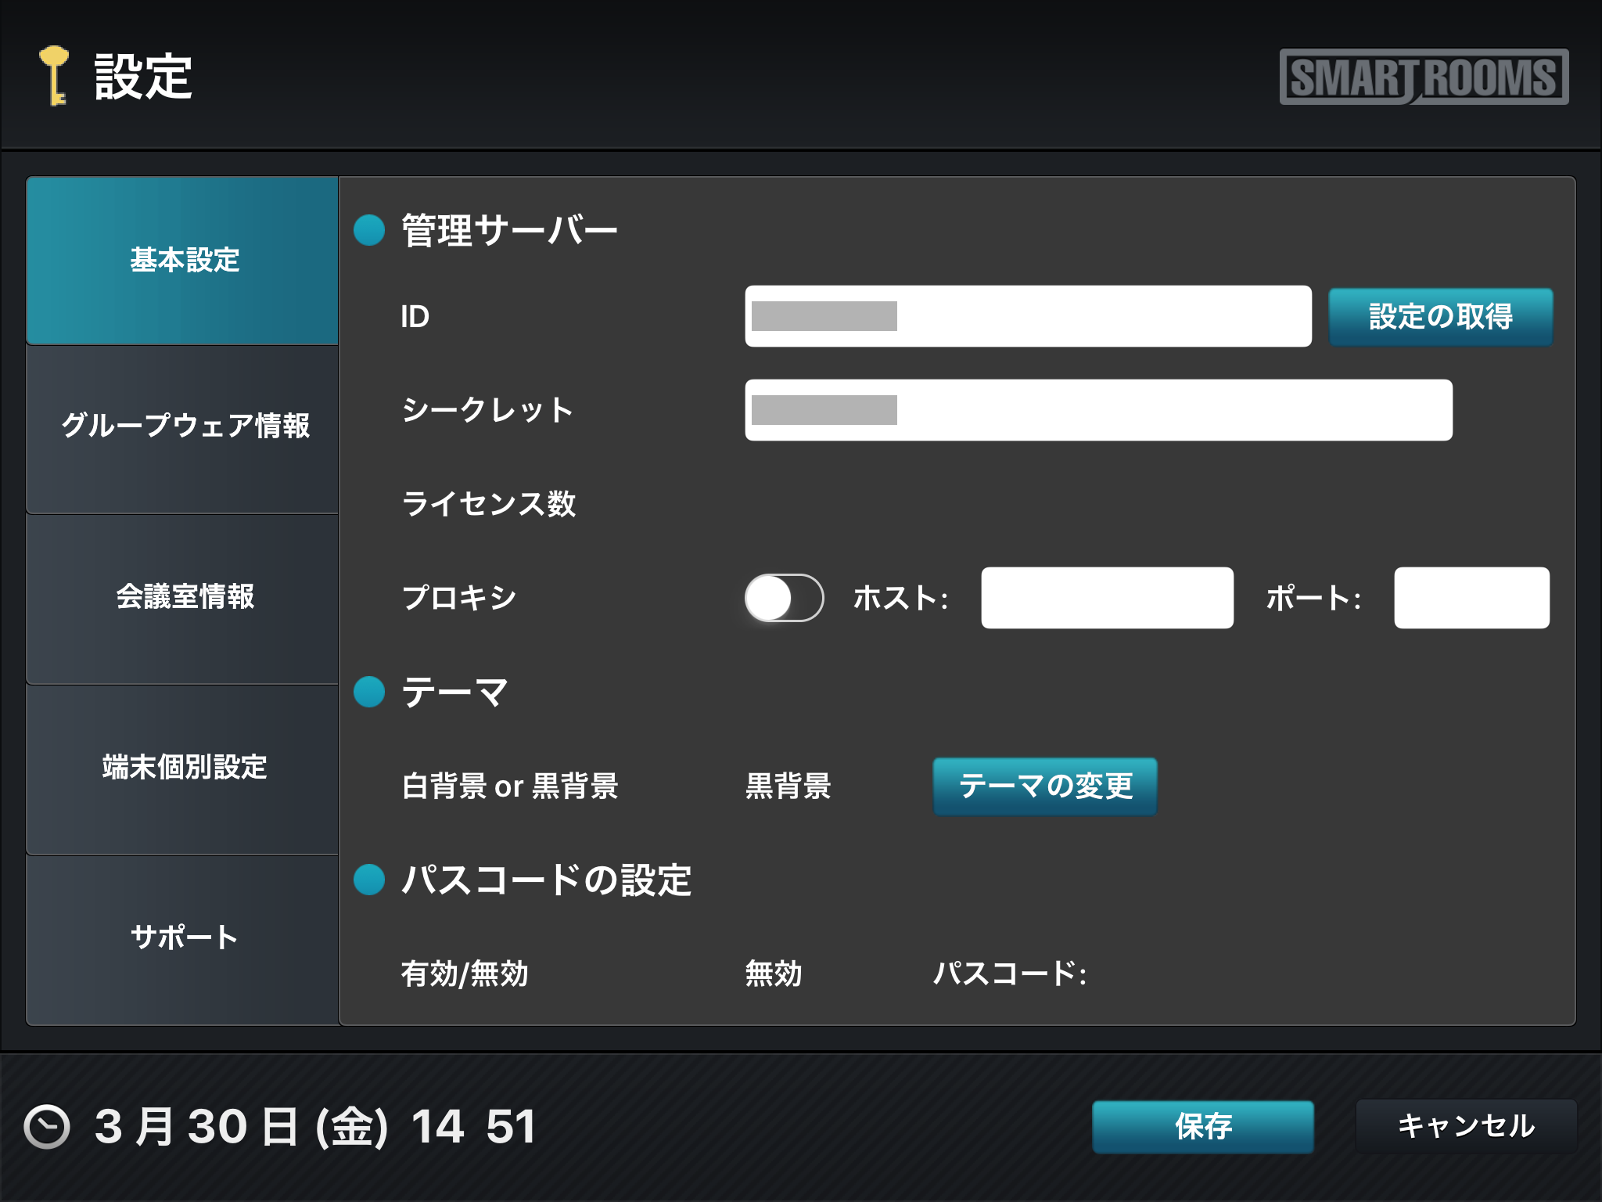
Task: Go to the 端末個別設定 tab
Action: (183, 768)
